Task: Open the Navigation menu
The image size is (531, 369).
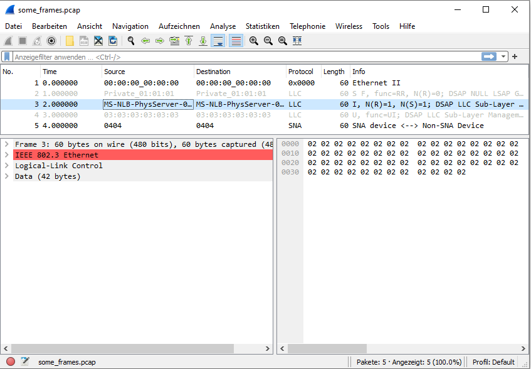Action: pyautogui.click(x=130, y=26)
